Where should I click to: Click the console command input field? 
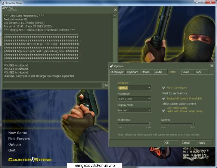(52, 85)
